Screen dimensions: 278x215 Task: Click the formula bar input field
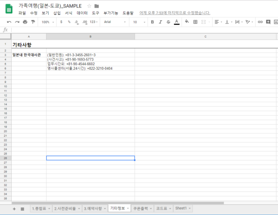[143, 30]
